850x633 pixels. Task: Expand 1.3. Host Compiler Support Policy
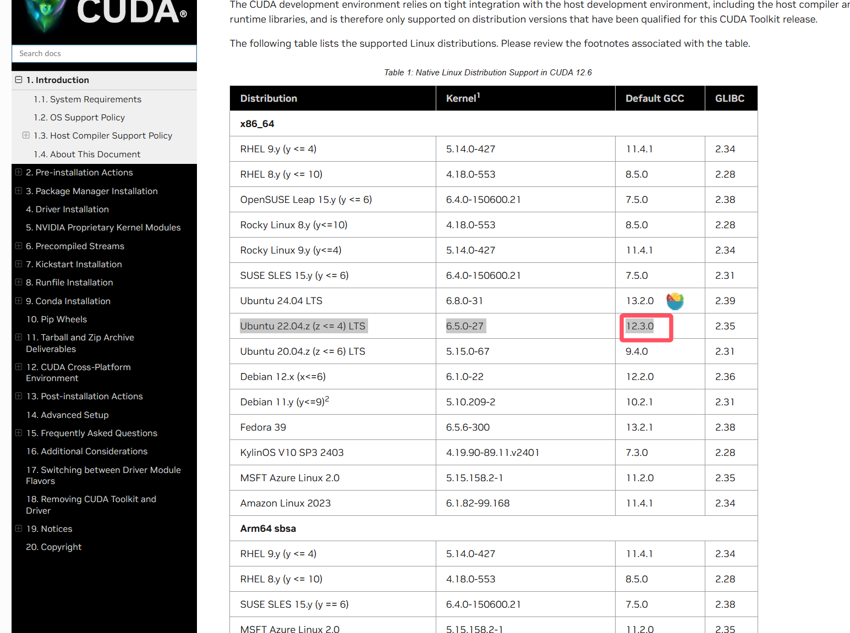point(26,135)
